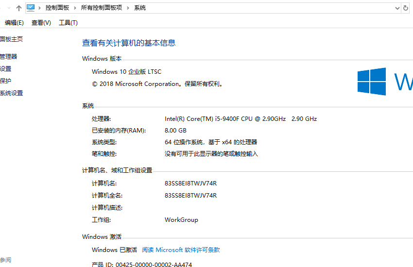The image size is (413, 267).
Task: Click the up arrow navigation button
Action: pyautogui.click(x=18, y=8)
